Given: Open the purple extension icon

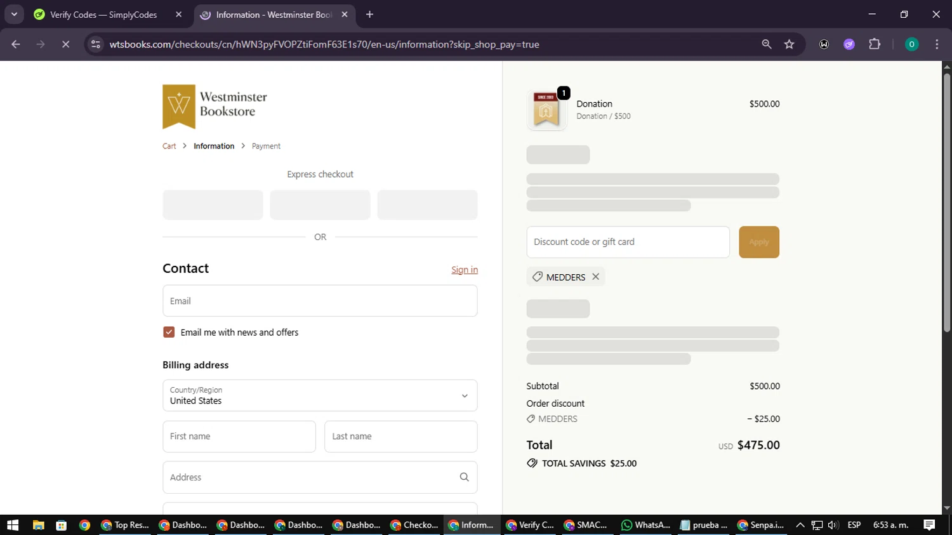Looking at the screenshot, I should click(849, 44).
